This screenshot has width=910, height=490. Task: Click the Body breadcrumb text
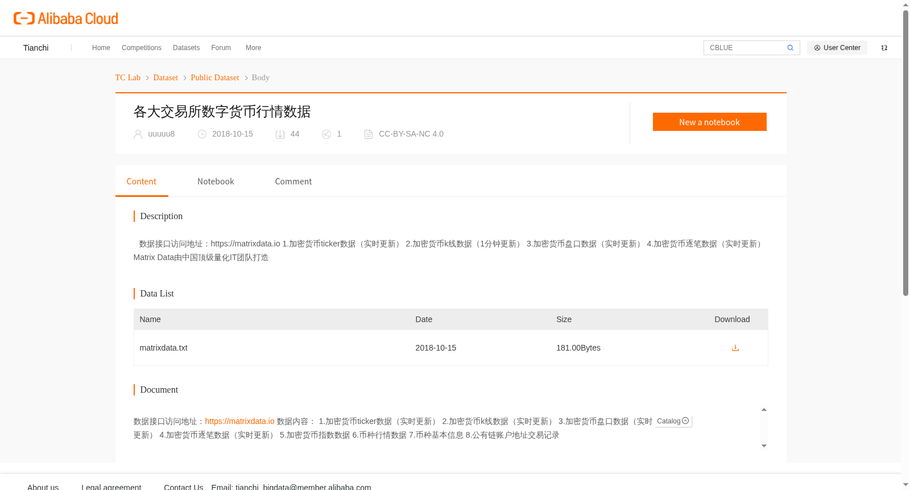pos(260,77)
